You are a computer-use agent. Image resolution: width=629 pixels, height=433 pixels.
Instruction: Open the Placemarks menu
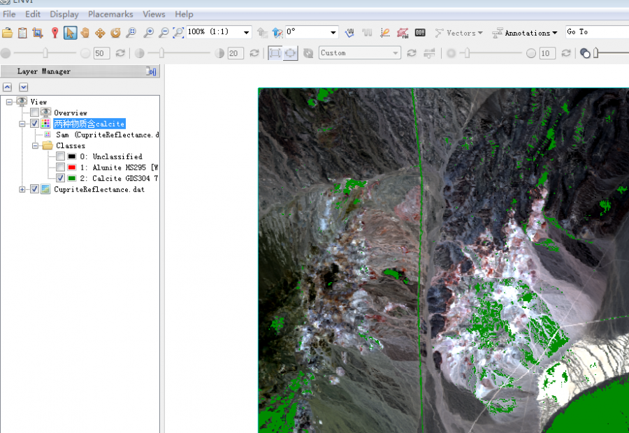[112, 14]
